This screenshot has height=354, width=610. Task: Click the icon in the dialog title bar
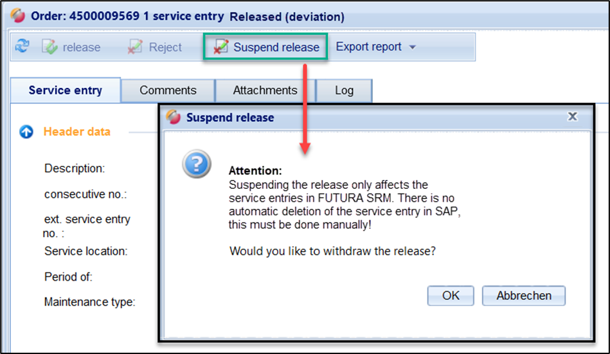[174, 117]
